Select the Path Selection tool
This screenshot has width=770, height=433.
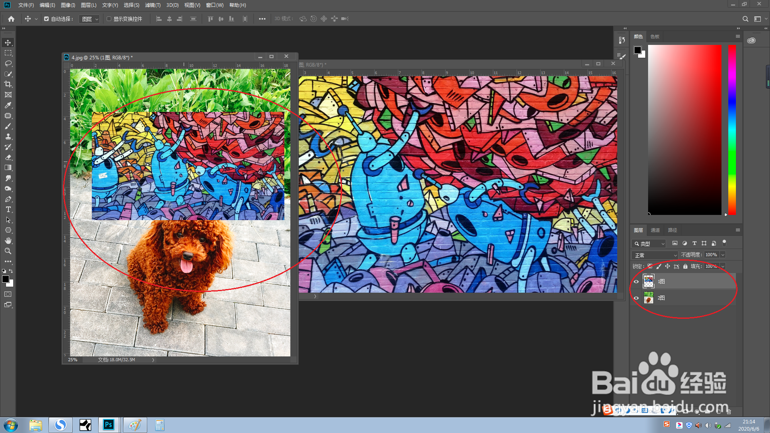(x=8, y=220)
